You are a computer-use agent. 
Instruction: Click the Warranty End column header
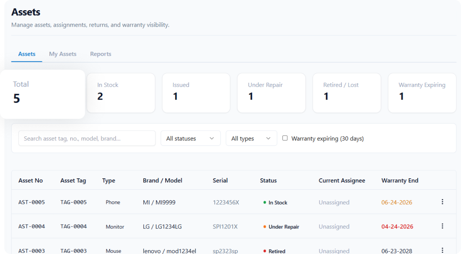(400, 181)
